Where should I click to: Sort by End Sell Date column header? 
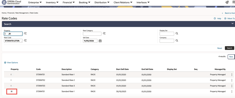point(147,69)
